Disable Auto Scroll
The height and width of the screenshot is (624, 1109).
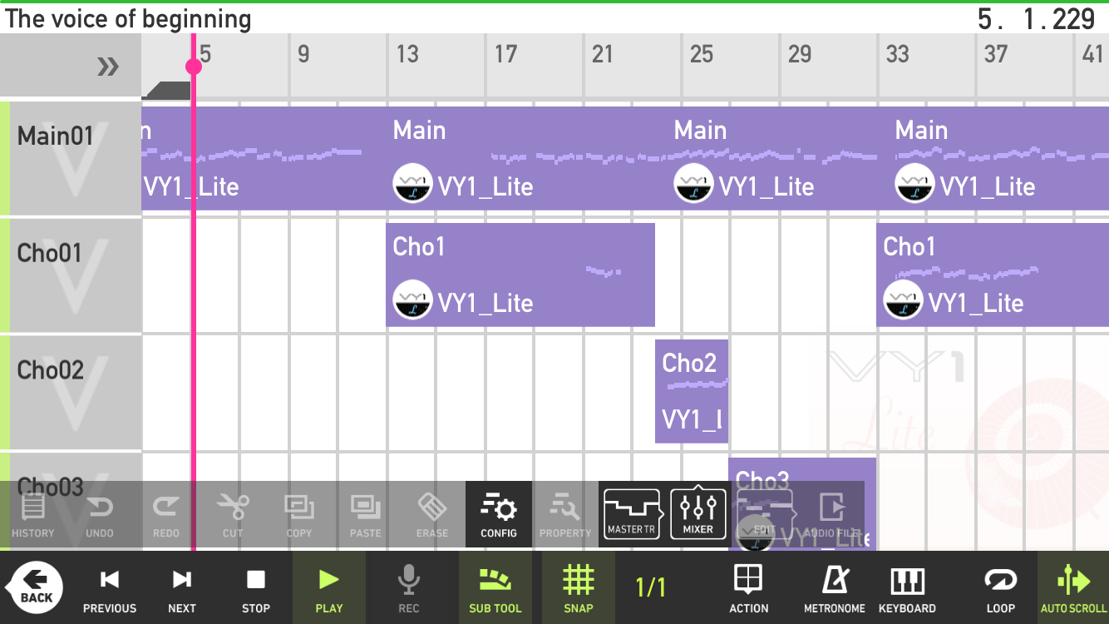click(x=1073, y=588)
